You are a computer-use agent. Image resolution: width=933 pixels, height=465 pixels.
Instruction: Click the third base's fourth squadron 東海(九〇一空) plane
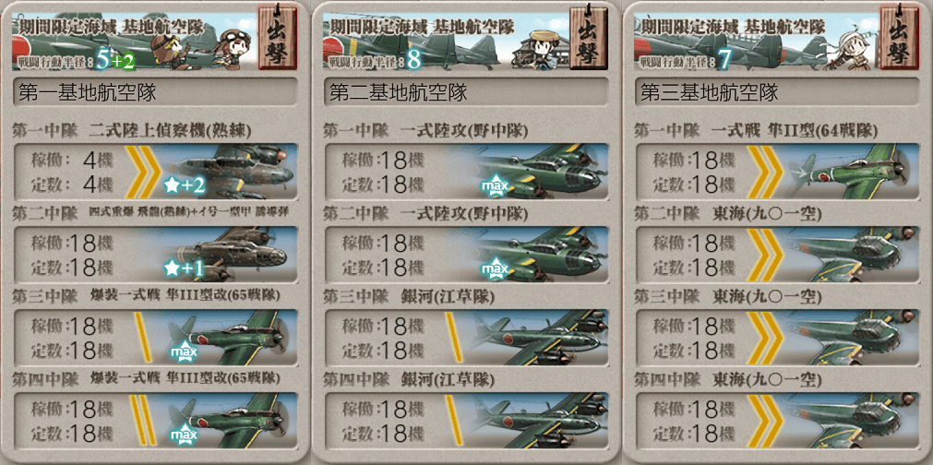(x=851, y=420)
